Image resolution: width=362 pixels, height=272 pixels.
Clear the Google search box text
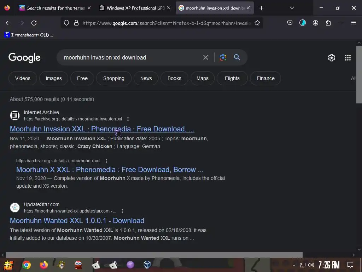point(205,57)
